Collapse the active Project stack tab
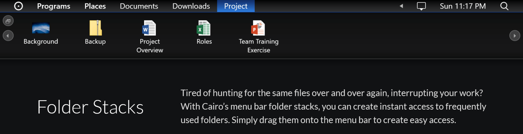Screen dimensions: 523x134 click(236, 6)
